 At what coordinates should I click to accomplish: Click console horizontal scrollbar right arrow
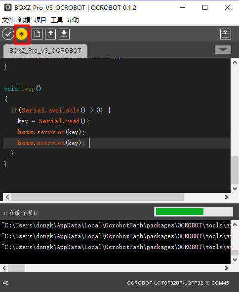tap(226, 268)
